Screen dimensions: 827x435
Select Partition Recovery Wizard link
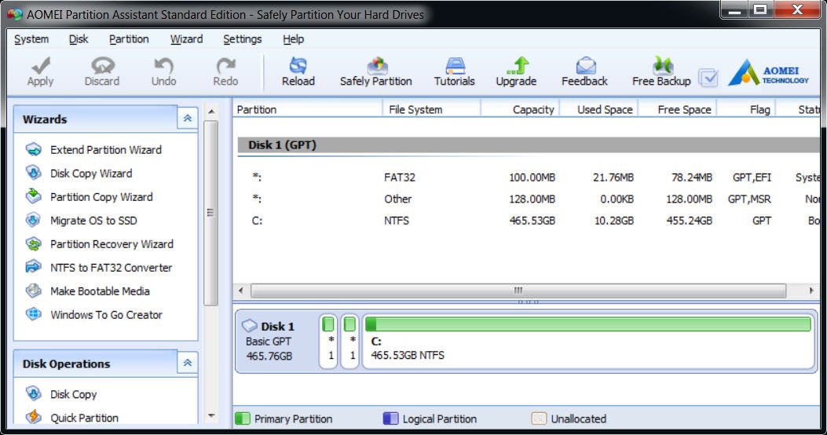[112, 244]
